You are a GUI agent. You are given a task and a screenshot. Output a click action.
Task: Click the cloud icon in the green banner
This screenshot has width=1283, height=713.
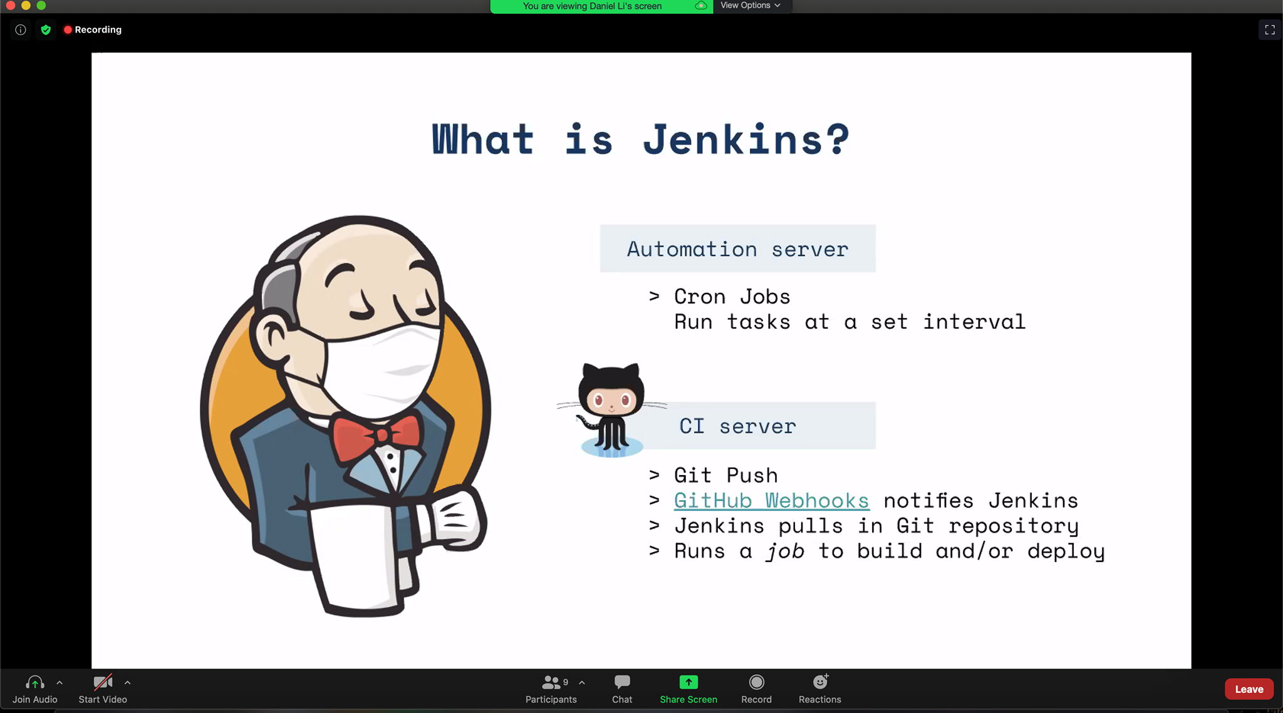coord(702,6)
